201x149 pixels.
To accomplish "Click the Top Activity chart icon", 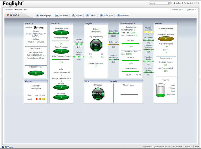I will (x=57, y=15).
